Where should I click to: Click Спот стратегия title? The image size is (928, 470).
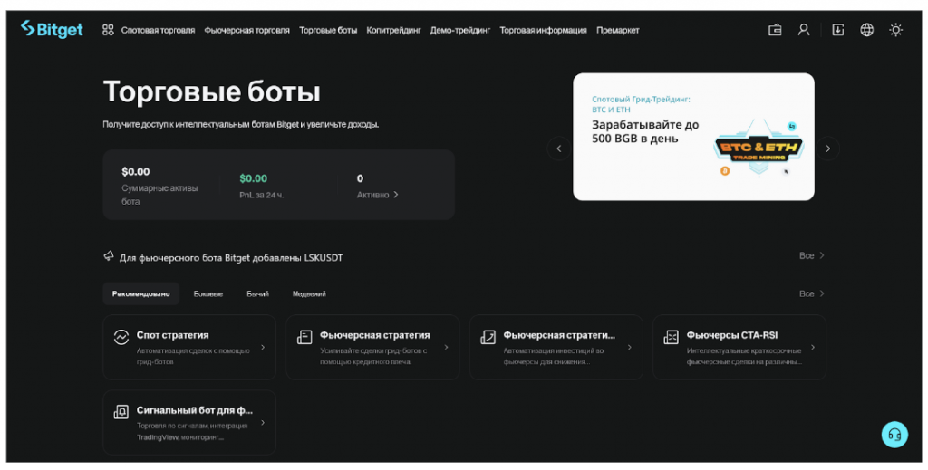(173, 335)
